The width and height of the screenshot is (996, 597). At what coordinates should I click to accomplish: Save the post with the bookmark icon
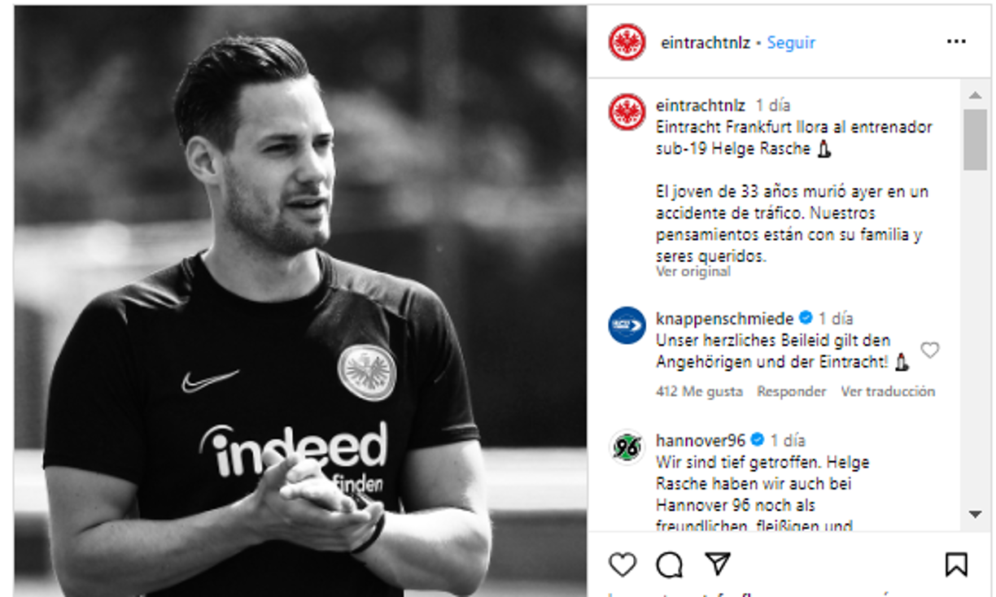pos(956,564)
